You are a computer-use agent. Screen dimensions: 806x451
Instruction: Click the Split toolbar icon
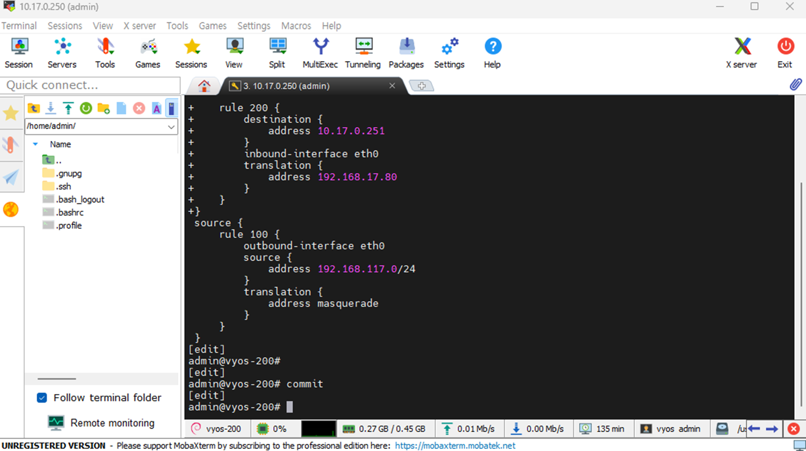pyautogui.click(x=277, y=53)
